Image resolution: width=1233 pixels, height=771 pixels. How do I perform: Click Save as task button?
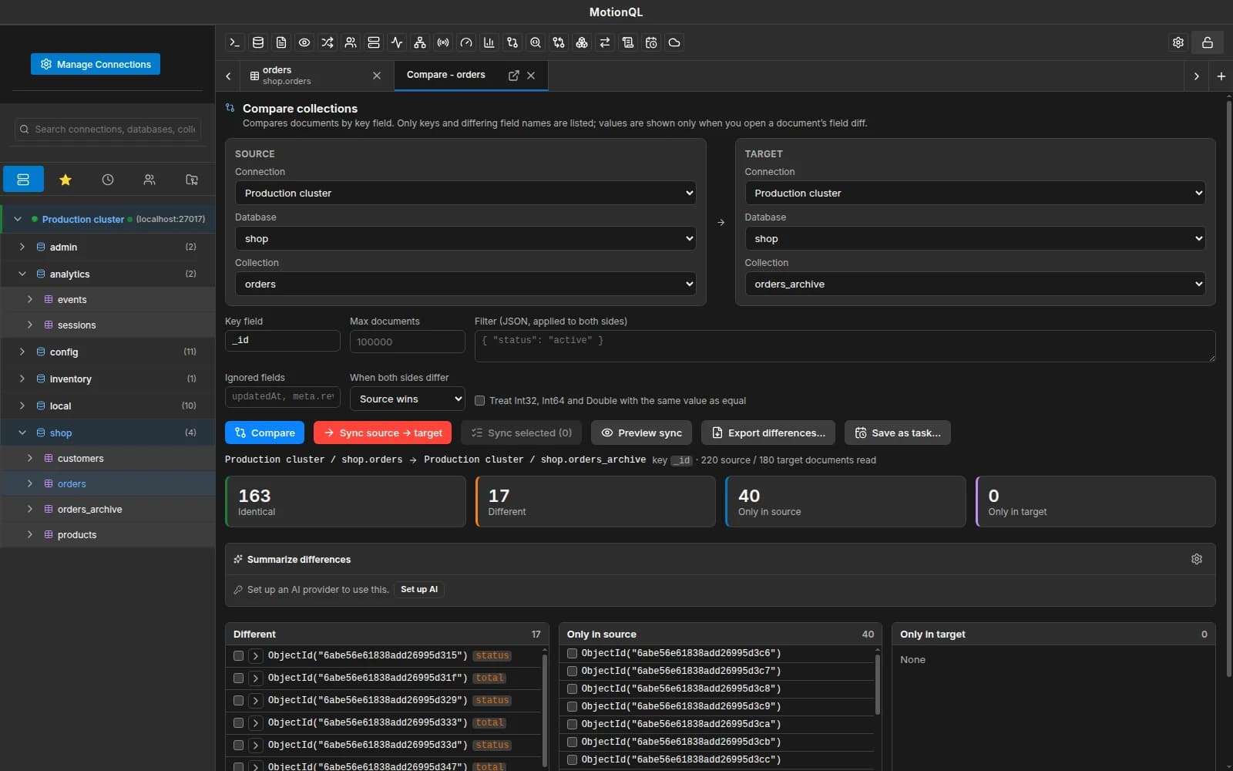(x=897, y=433)
